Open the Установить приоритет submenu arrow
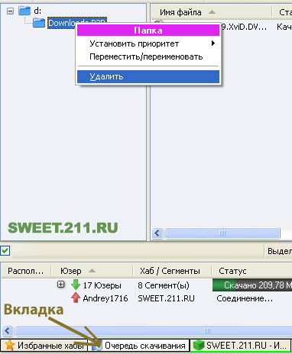Viewport: 292px width, 354px height. click(213, 43)
